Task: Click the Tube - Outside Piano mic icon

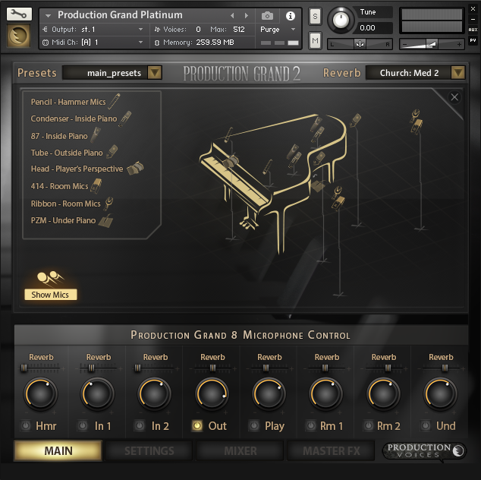Action: pyautogui.click(x=112, y=152)
